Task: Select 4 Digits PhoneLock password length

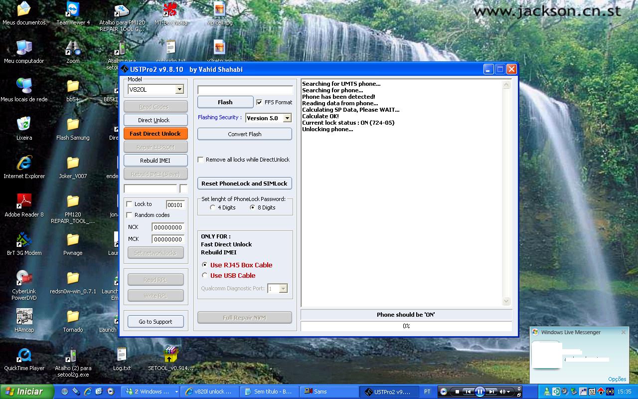Action: [x=213, y=207]
